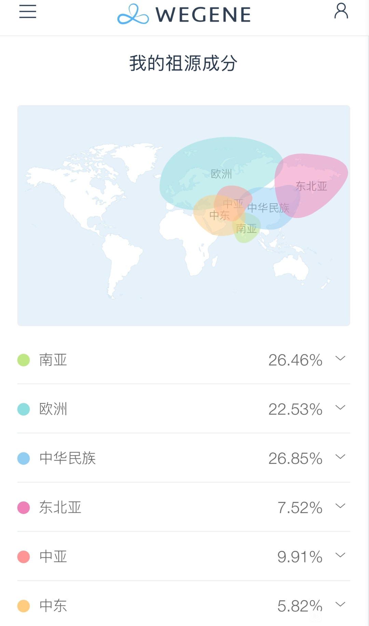Click the teal 欧洲 color dot
Screen dimensions: 369x626
[24, 409]
